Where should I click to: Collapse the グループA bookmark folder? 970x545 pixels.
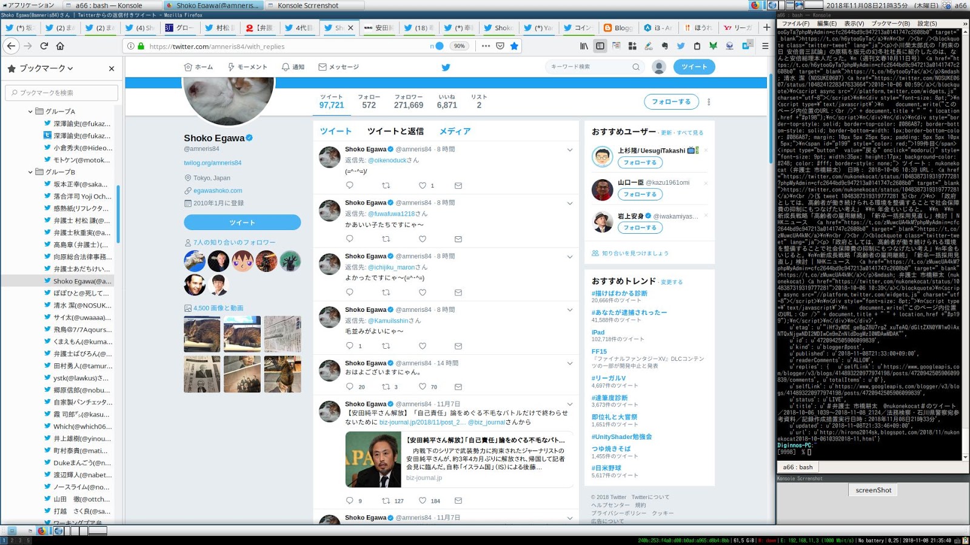[x=30, y=111]
